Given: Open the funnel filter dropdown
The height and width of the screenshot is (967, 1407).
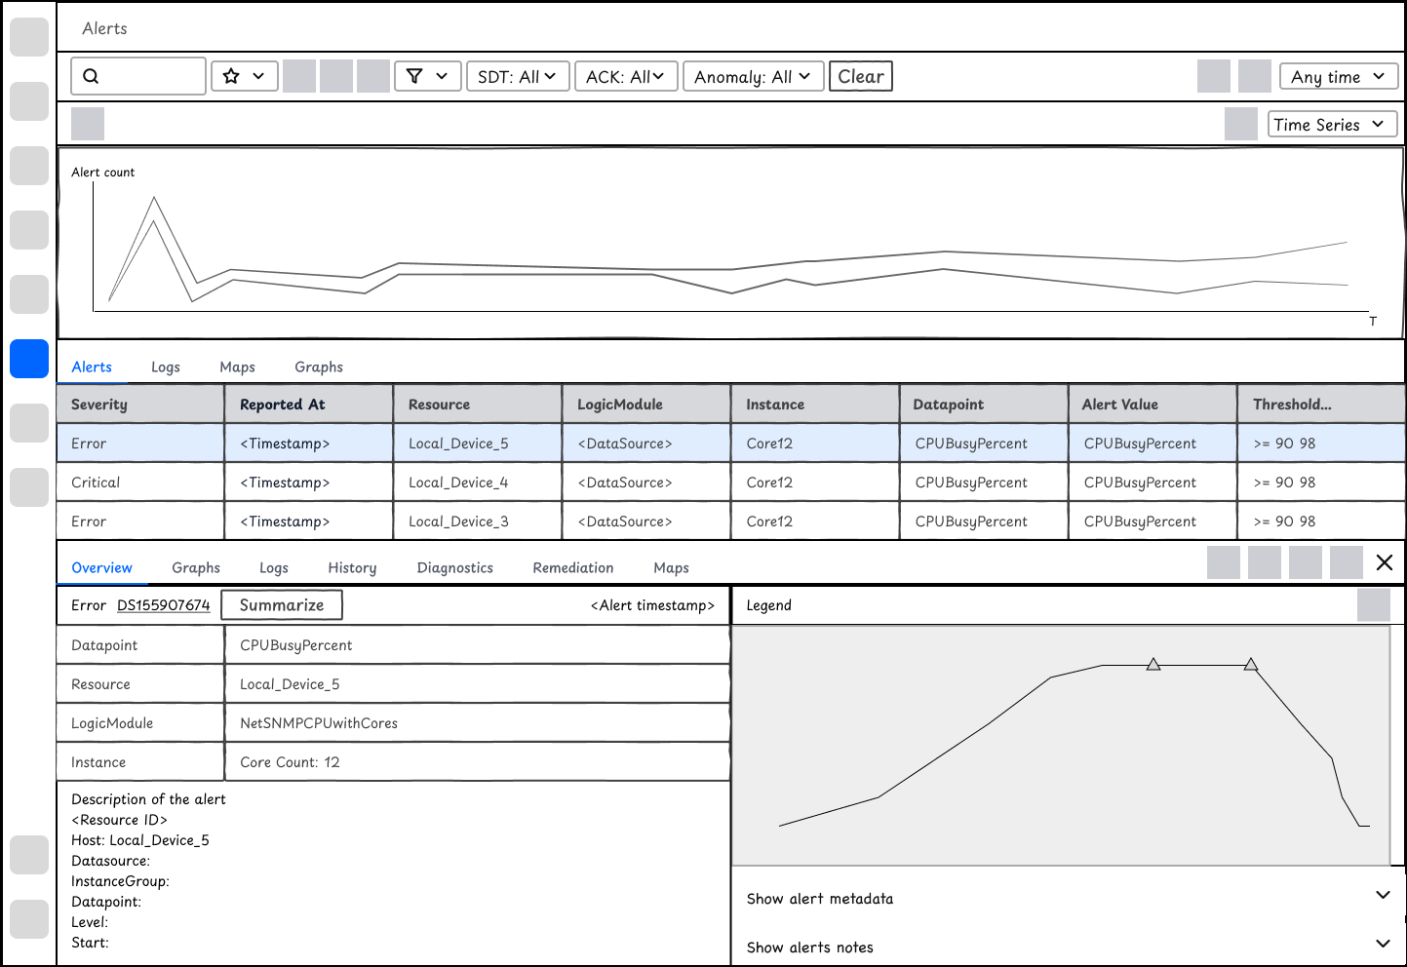Looking at the screenshot, I should point(427,76).
